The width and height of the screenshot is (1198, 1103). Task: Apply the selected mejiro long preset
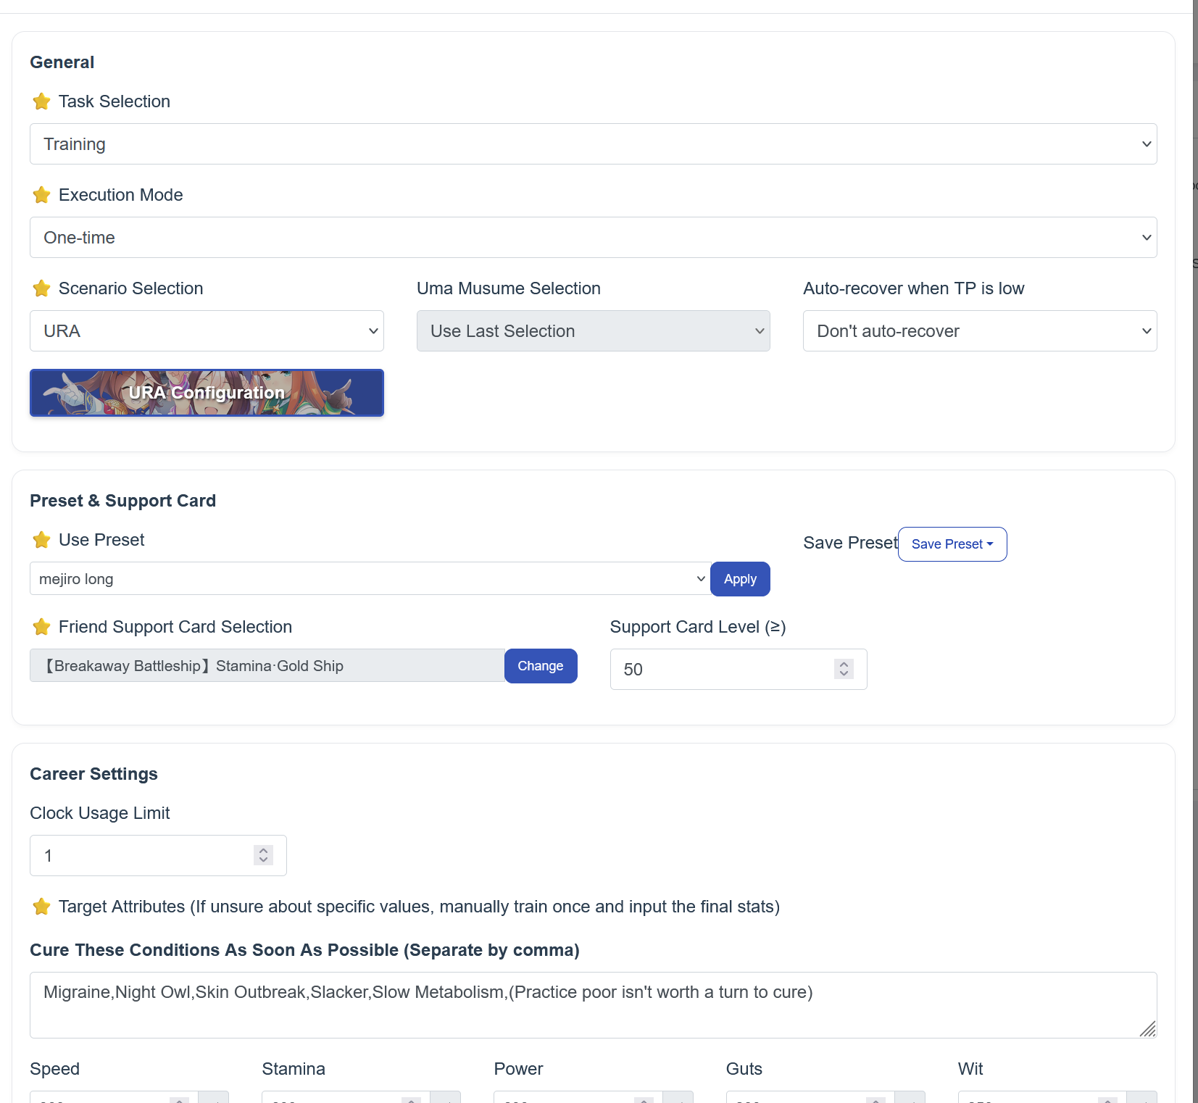coord(740,579)
